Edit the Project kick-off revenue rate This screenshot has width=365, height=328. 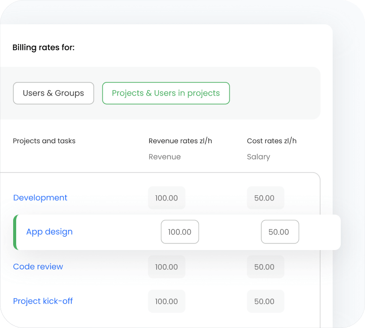pyautogui.click(x=166, y=301)
